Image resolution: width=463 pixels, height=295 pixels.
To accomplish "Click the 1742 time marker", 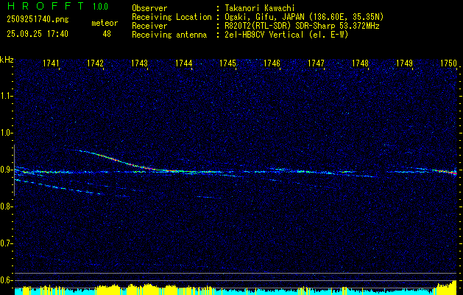I will (x=95, y=63).
